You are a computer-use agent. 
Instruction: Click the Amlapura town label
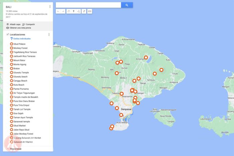click(x=174, y=82)
